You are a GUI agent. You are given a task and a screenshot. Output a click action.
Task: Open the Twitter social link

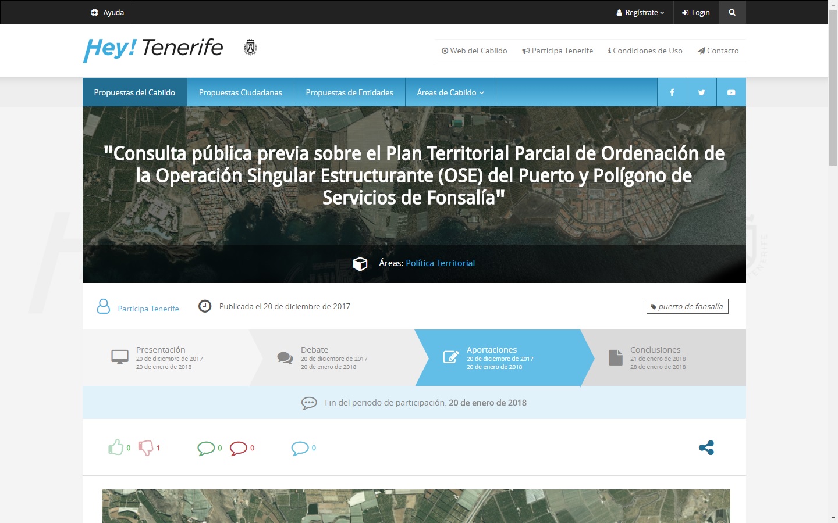701,92
